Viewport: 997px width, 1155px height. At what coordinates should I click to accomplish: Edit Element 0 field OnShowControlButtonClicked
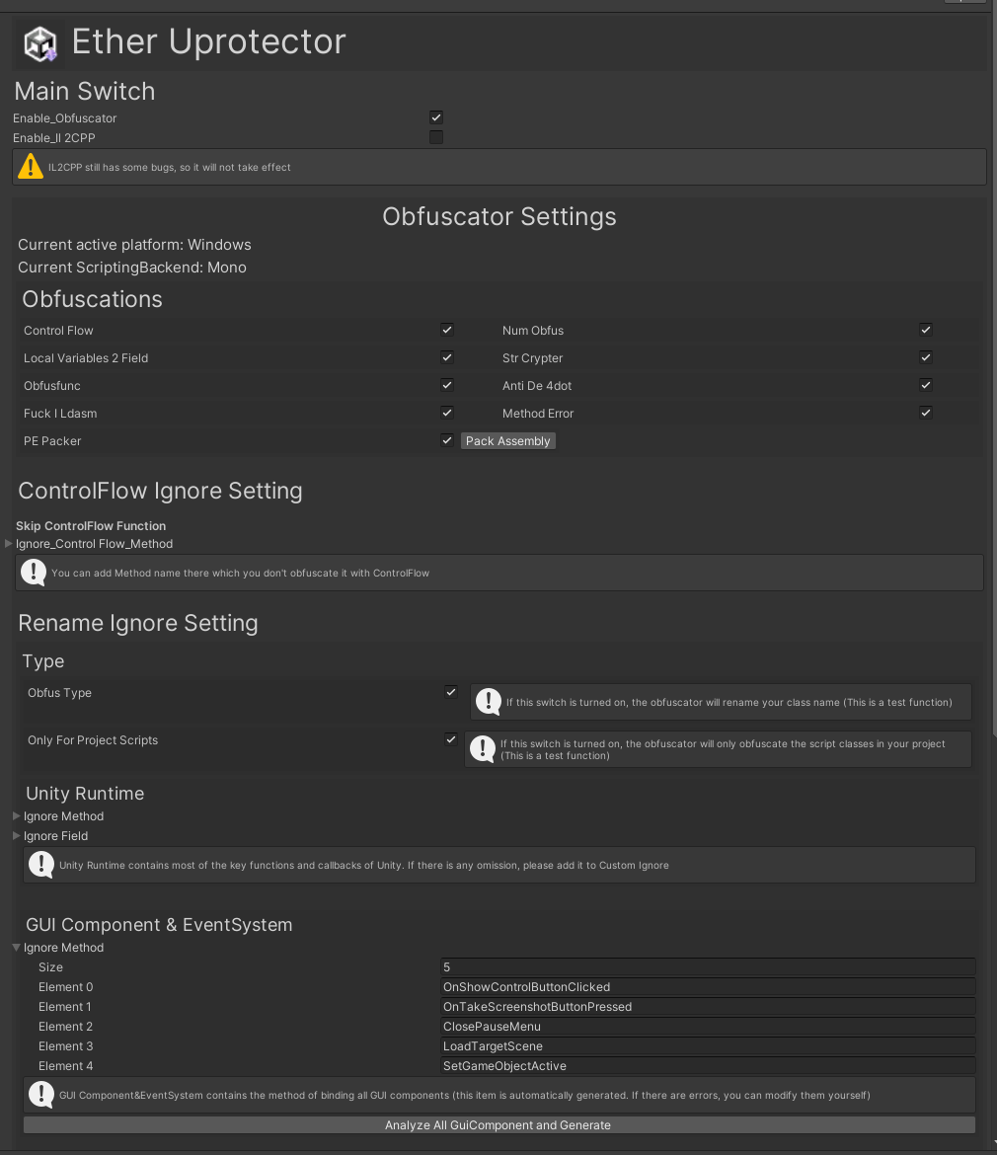point(708,987)
